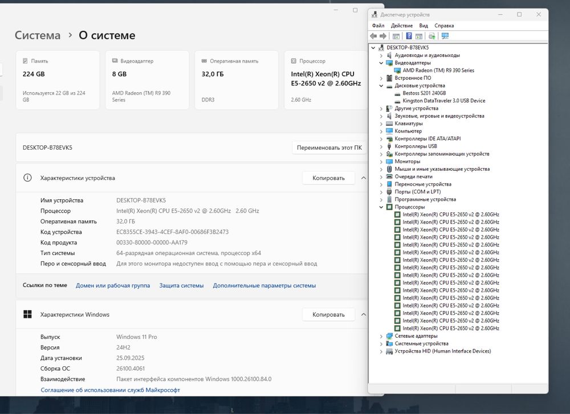Expand the Встроенное ПО node
The width and height of the screenshot is (570, 414).
click(x=381, y=78)
